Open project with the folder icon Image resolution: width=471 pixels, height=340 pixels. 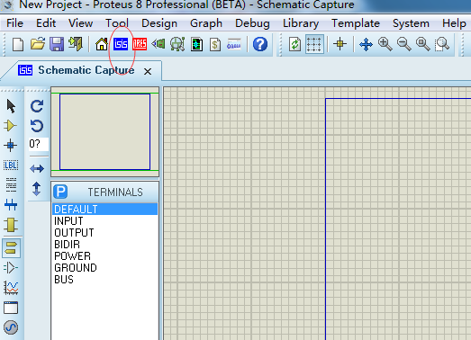click(x=38, y=44)
